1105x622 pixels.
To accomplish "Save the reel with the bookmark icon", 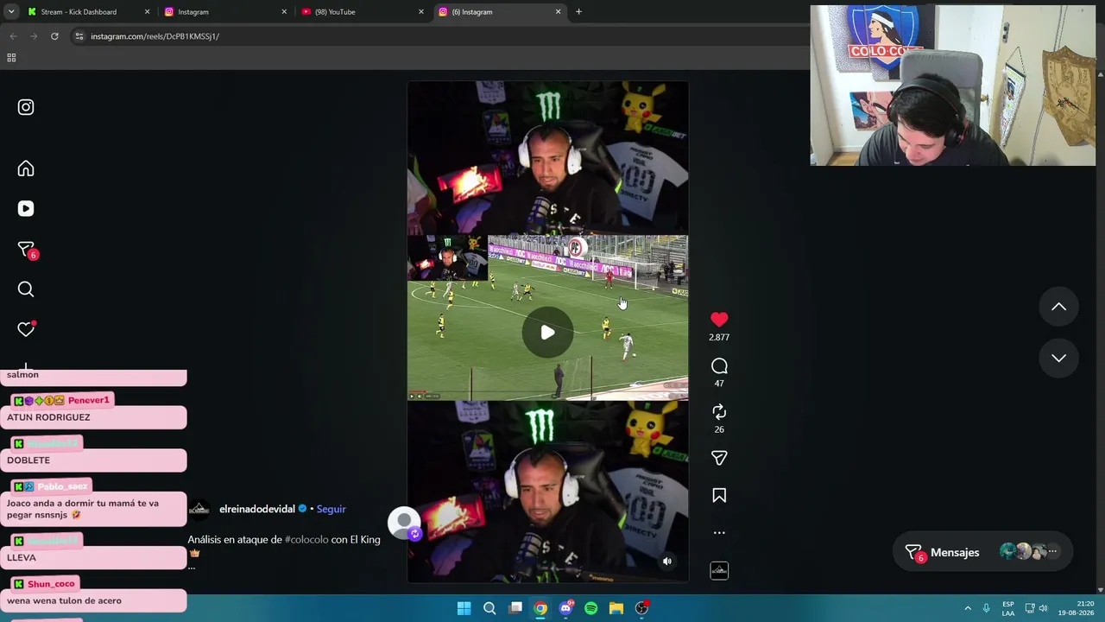I will point(719,495).
